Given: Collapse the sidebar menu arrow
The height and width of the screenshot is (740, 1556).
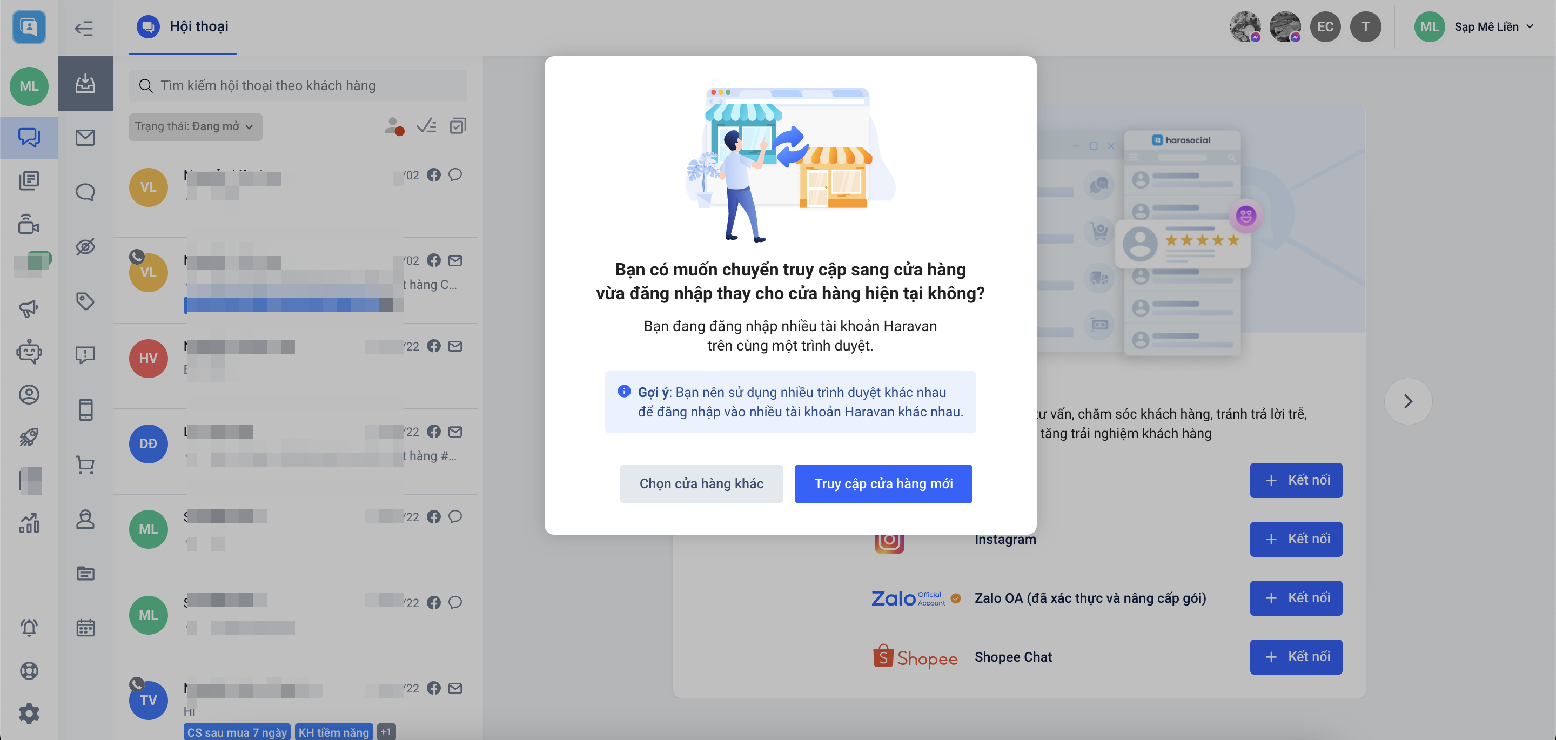Looking at the screenshot, I should click(x=84, y=28).
